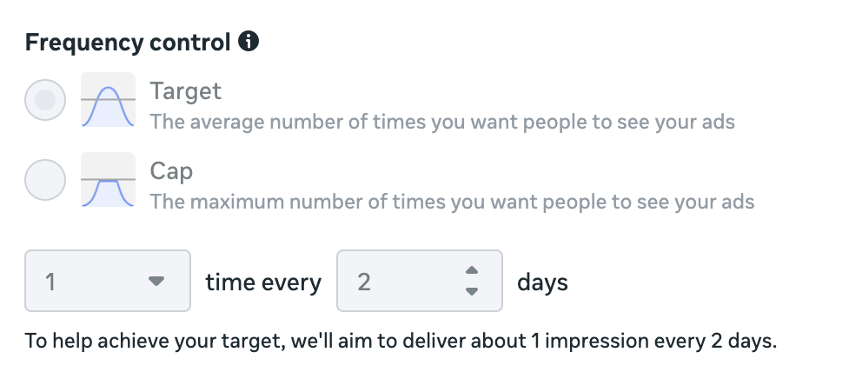Image resolution: width=862 pixels, height=372 pixels.
Task: Click the Cap flattened curve icon
Action: tap(108, 180)
